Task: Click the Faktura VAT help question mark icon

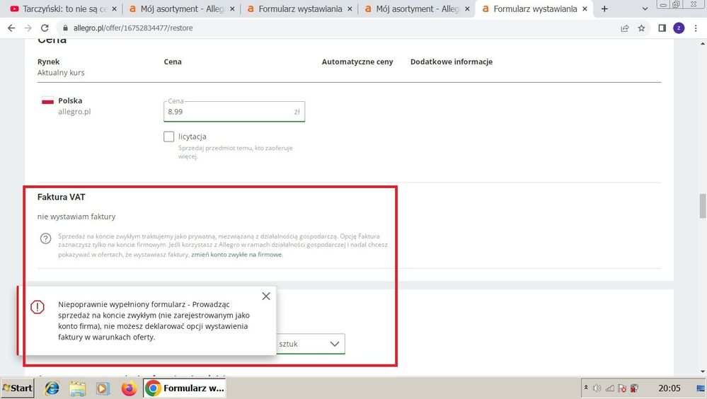Action: coord(46,239)
